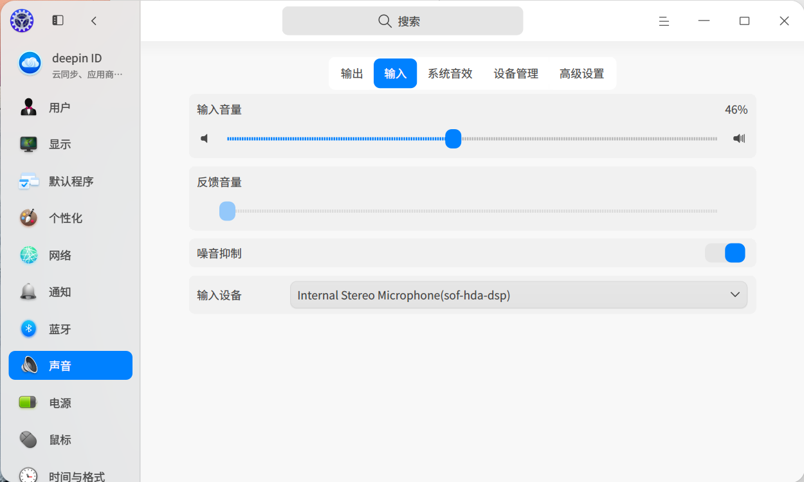Viewport: 804px width, 482px height.
Task: Click the 网络 globe icon
Action: tap(28, 255)
